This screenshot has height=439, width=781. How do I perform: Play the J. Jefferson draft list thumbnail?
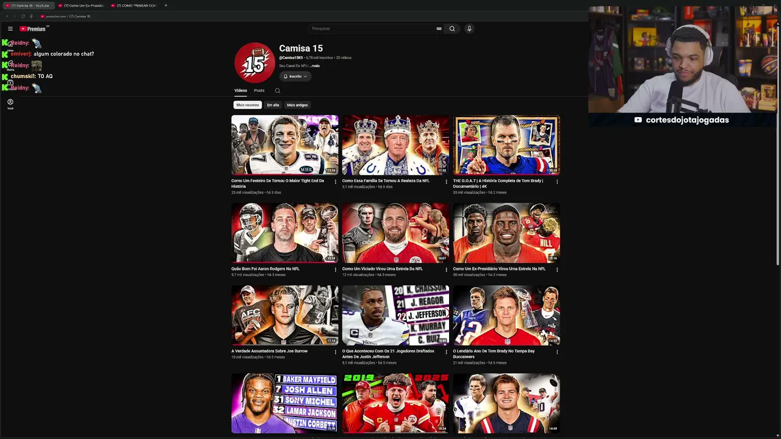pos(395,315)
